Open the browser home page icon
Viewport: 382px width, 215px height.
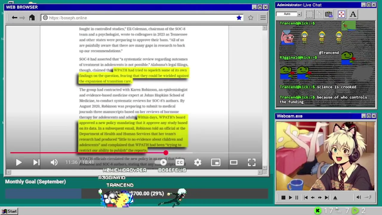32,18
